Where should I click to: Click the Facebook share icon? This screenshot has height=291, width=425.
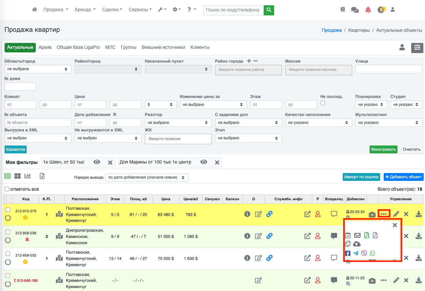[348, 253]
